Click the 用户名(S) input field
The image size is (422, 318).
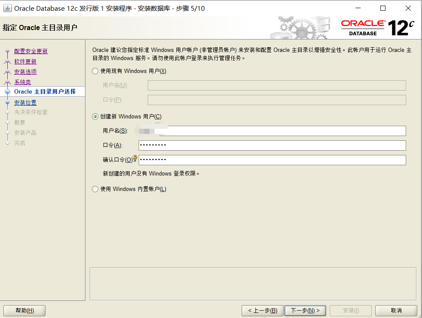pos(272,131)
